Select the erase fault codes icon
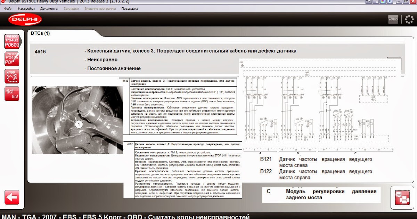The width and height of the screenshot is (417, 219). [12, 59]
